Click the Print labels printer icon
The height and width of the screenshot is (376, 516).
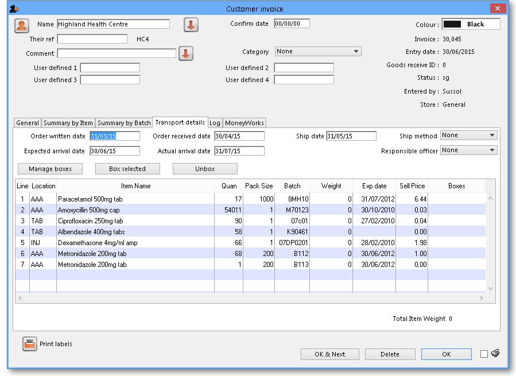[30, 344]
